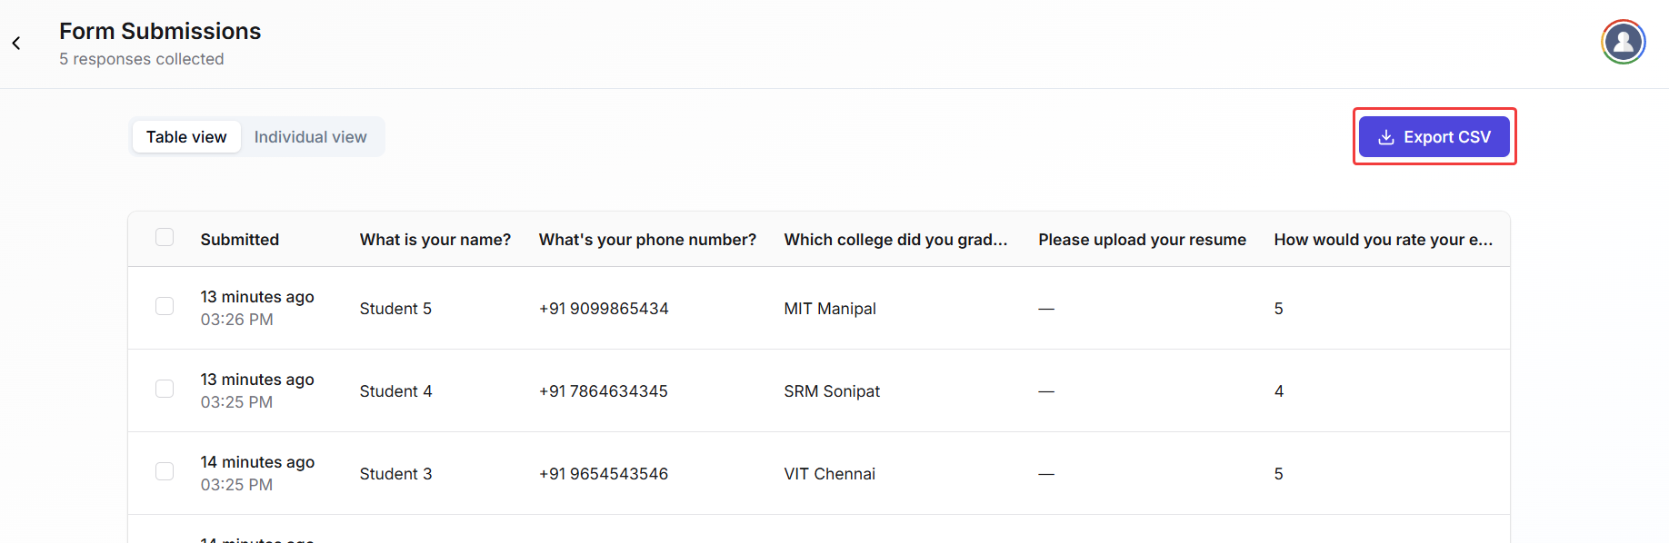The height and width of the screenshot is (543, 1669).
Task: Click the download icon in Export CSV
Action: coord(1385,137)
